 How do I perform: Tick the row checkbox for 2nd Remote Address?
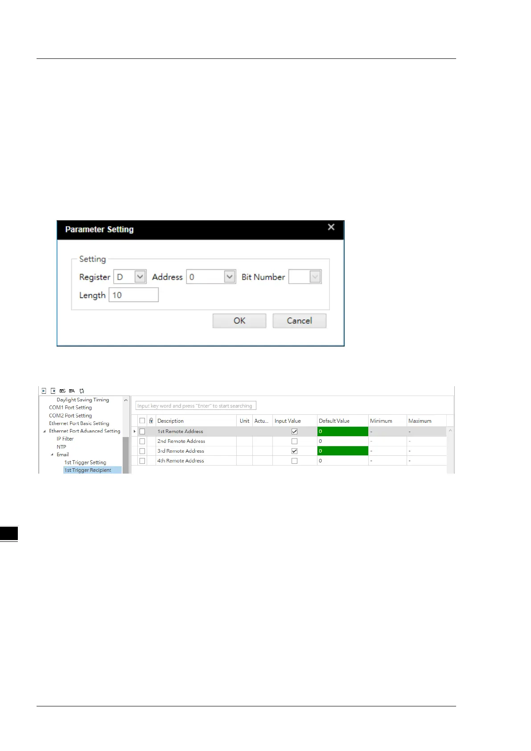tap(142, 441)
